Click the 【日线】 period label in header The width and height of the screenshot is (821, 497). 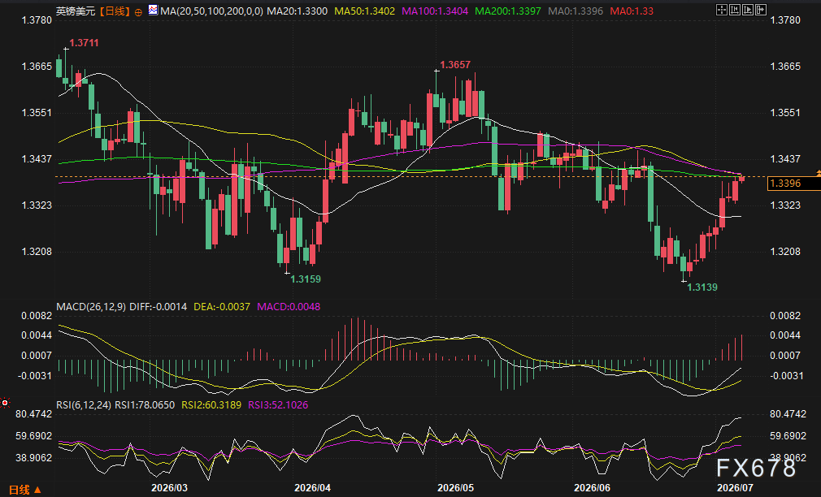point(115,11)
